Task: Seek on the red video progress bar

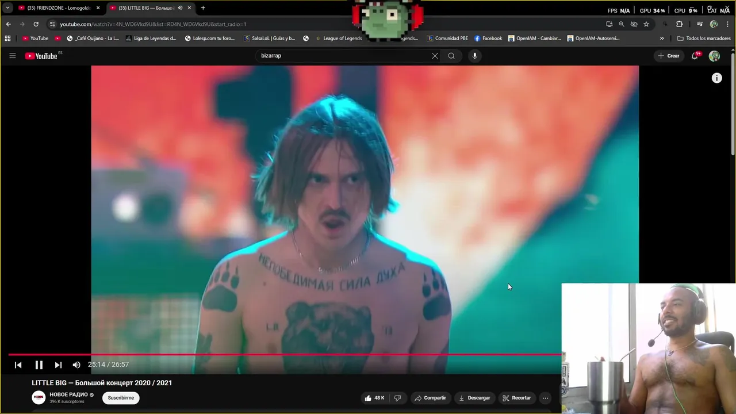Action: point(285,354)
